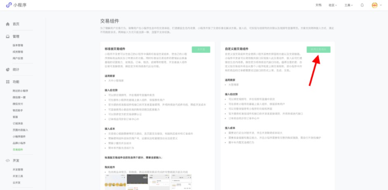This screenshot has width=388, height=190.
Task: Select 统计 section in the sidebar
Action: [16, 70]
